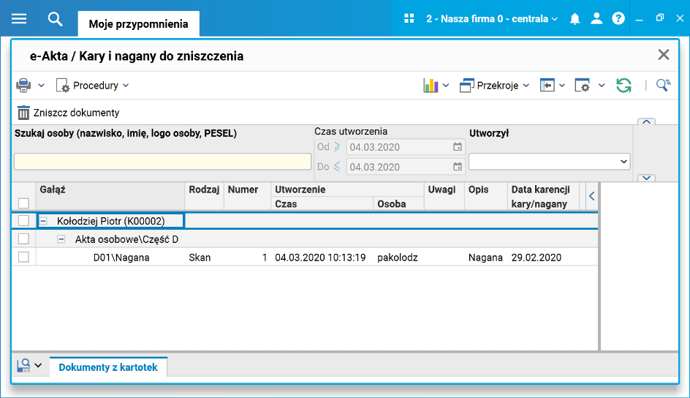
Task: Open the app grid icon beside company name
Action: [409, 18]
